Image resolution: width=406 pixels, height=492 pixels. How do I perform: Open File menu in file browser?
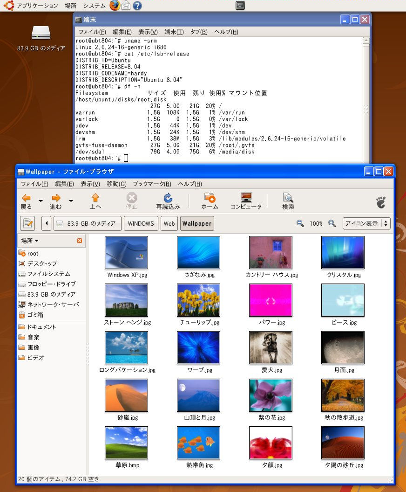(x=34, y=184)
